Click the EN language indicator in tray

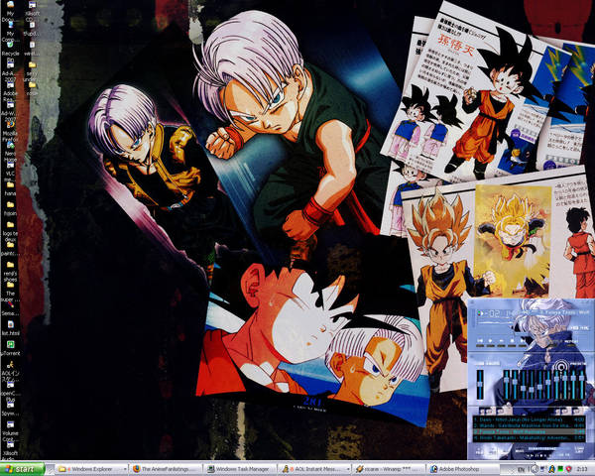pyautogui.click(x=521, y=469)
